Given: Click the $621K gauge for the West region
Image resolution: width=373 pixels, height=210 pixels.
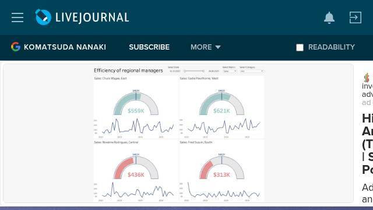Looking at the screenshot, I should [x=221, y=104].
